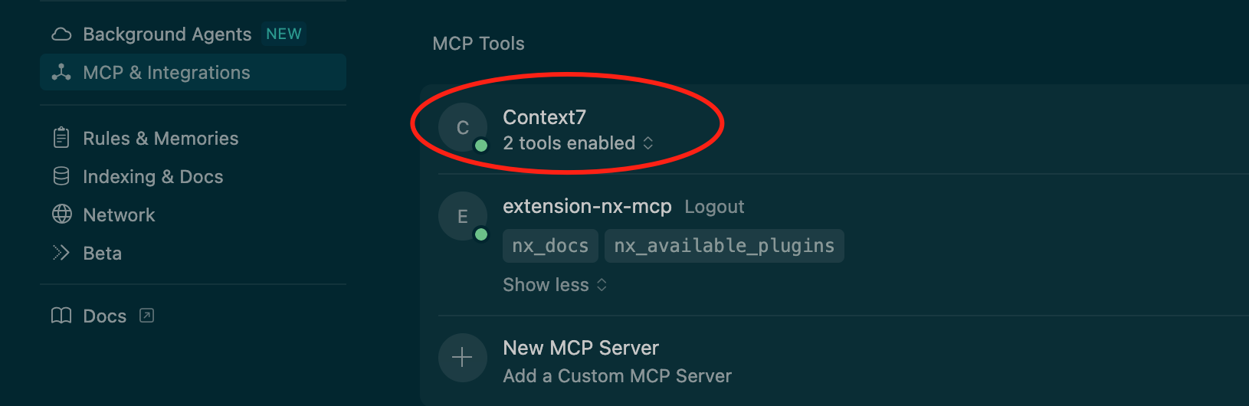
Task: Expand Context7's 2 tools enabled list
Action: click(x=578, y=143)
